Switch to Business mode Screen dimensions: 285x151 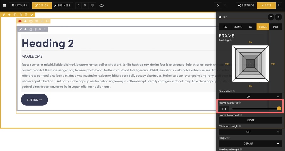pos(62,5)
